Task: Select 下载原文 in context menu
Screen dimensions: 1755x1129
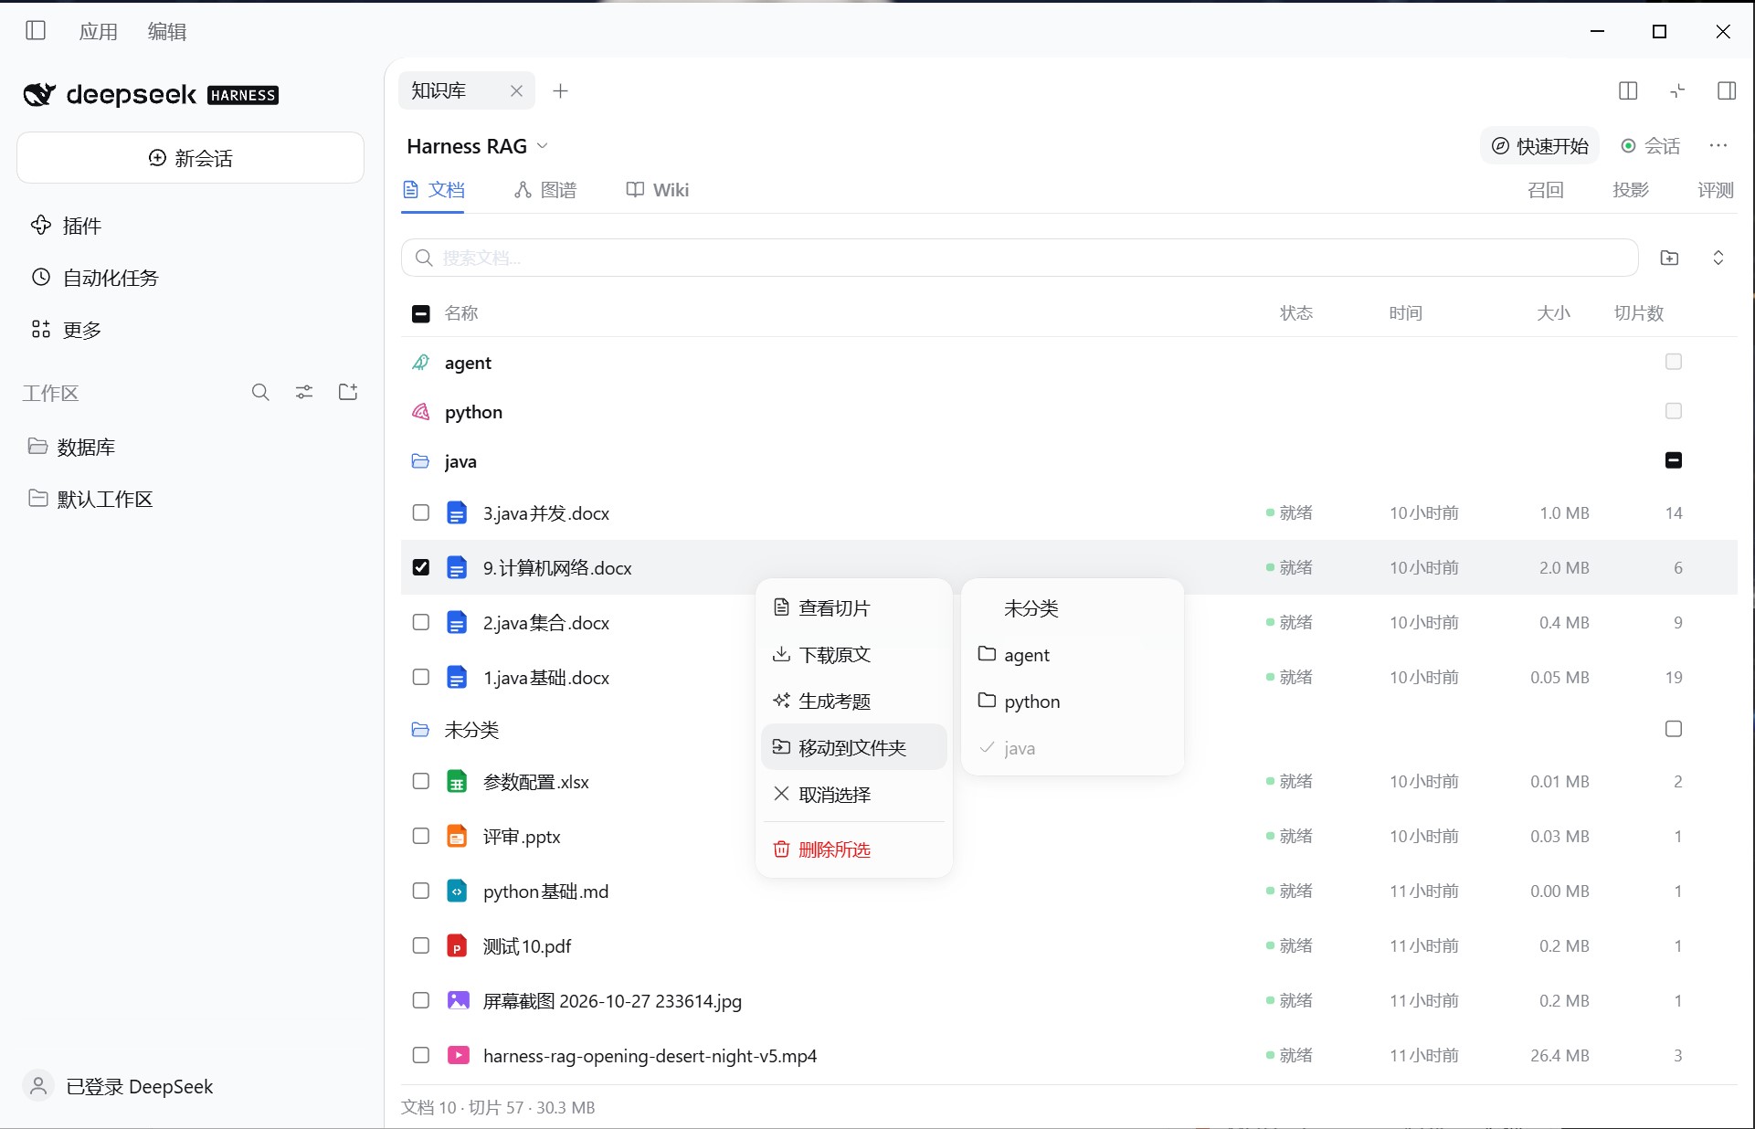Action: click(854, 655)
